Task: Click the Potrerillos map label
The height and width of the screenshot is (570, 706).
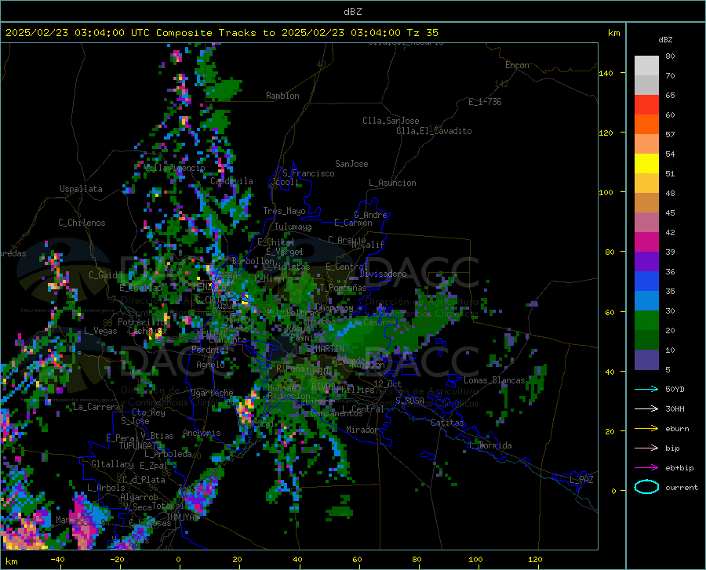Action: point(144,322)
